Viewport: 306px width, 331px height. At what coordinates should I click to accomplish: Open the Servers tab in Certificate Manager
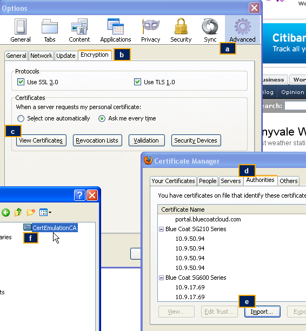(x=231, y=181)
